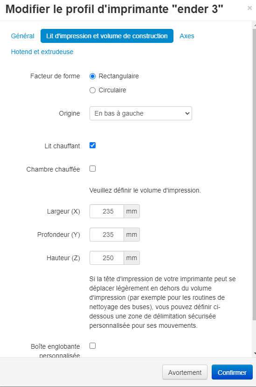
Task: Click the scrollbar up arrow
Action: point(254,25)
